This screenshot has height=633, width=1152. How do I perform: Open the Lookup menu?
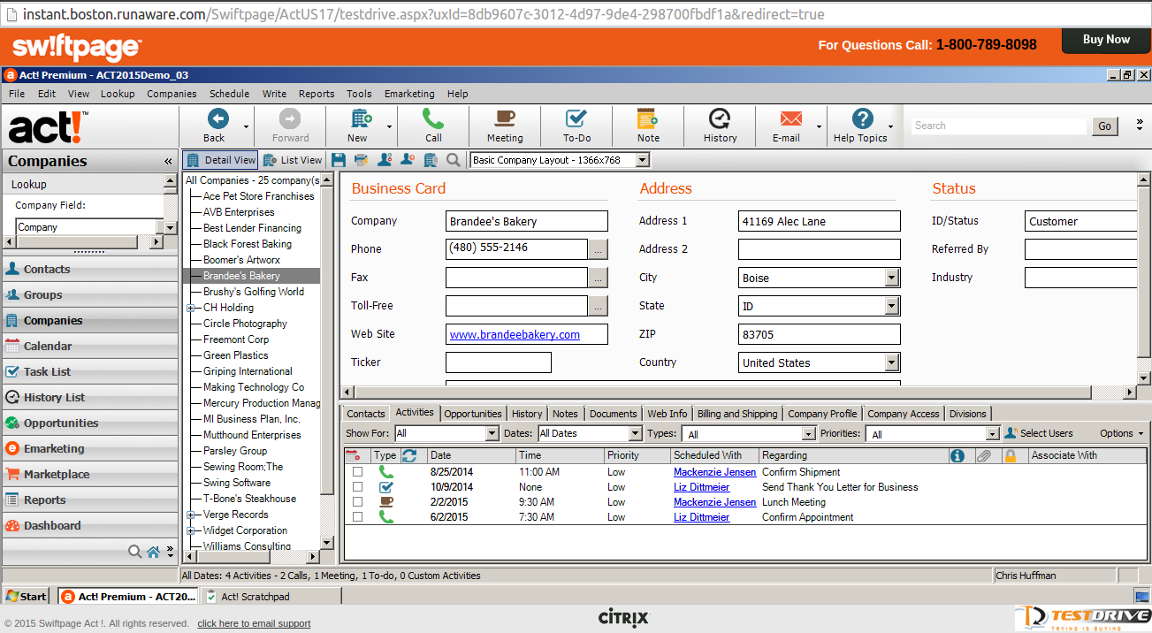click(x=118, y=94)
